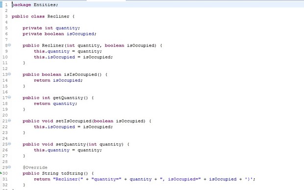Click 'quantity' in the private int field
This screenshot has width=304, height=190.
(x=67, y=28)
